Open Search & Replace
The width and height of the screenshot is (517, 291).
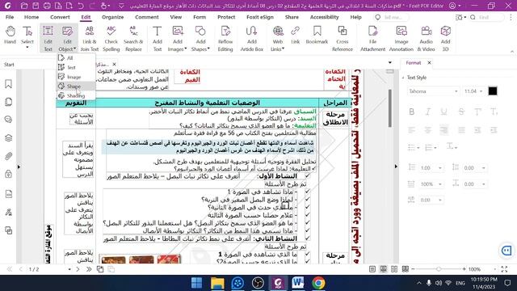click(133, 39)
